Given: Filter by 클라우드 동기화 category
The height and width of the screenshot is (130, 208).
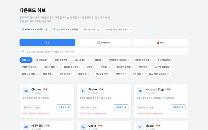Looking at the screenshot, I should pyautogui.click(x=124, y=67).
